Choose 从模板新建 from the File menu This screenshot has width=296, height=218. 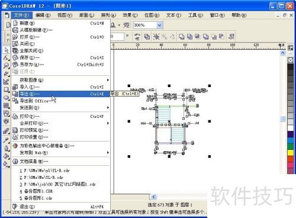(61, 30)
